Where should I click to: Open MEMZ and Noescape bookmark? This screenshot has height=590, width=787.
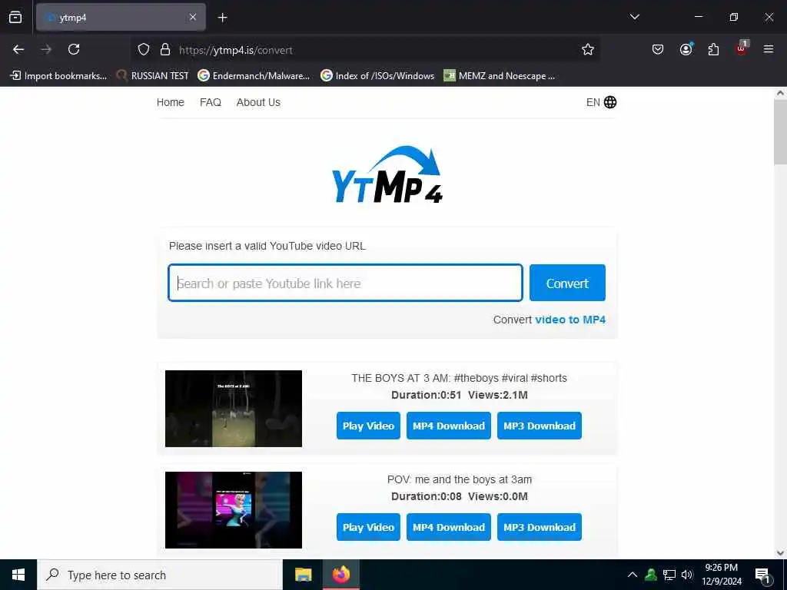(500, 76)
